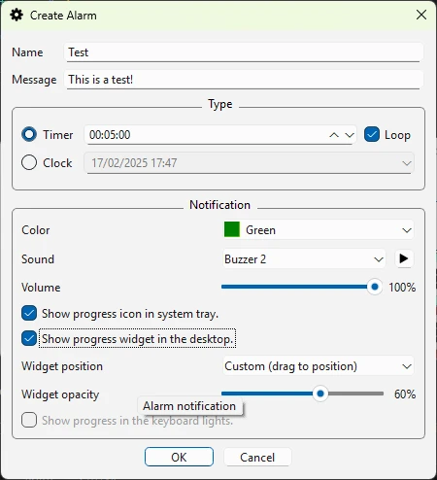
Task: Close the Create Alarm dialog
Action: [x=421, y=15]
